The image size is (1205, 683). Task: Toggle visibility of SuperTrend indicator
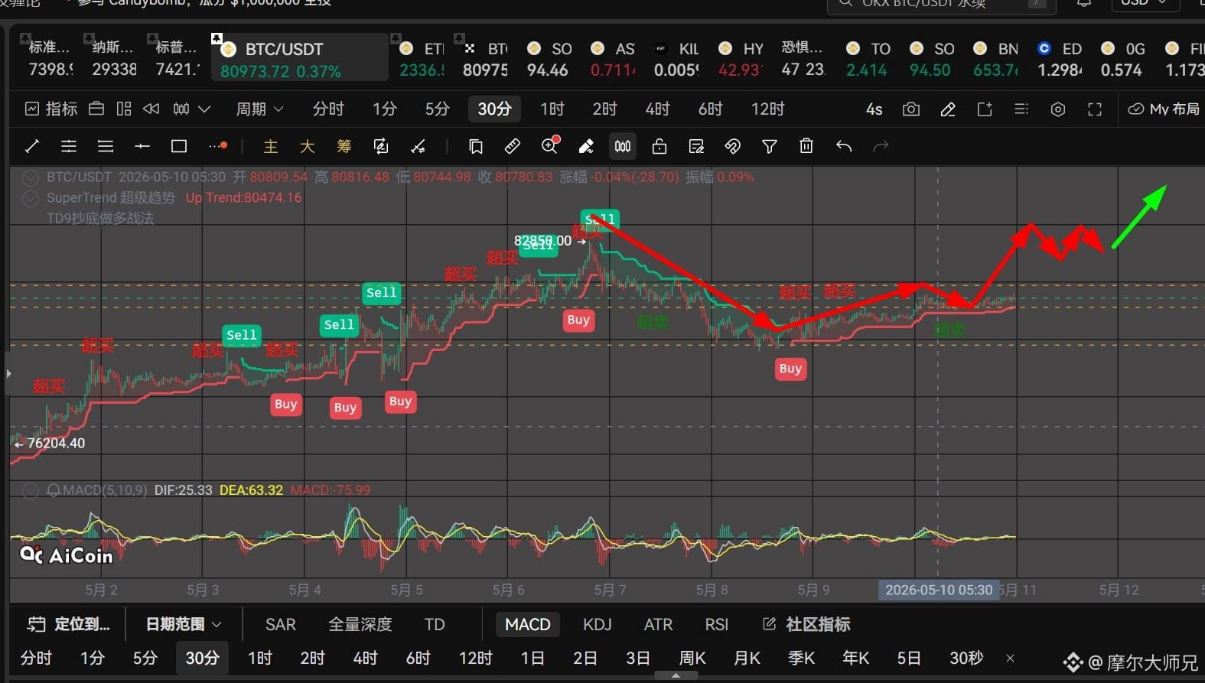point(31,198)
